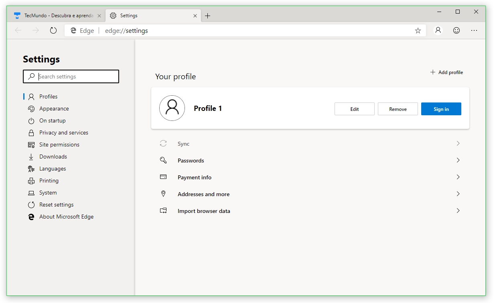Screen dimensions: 495x303
Task: Click the card icon beside Payment info
Action: point(163,177)
